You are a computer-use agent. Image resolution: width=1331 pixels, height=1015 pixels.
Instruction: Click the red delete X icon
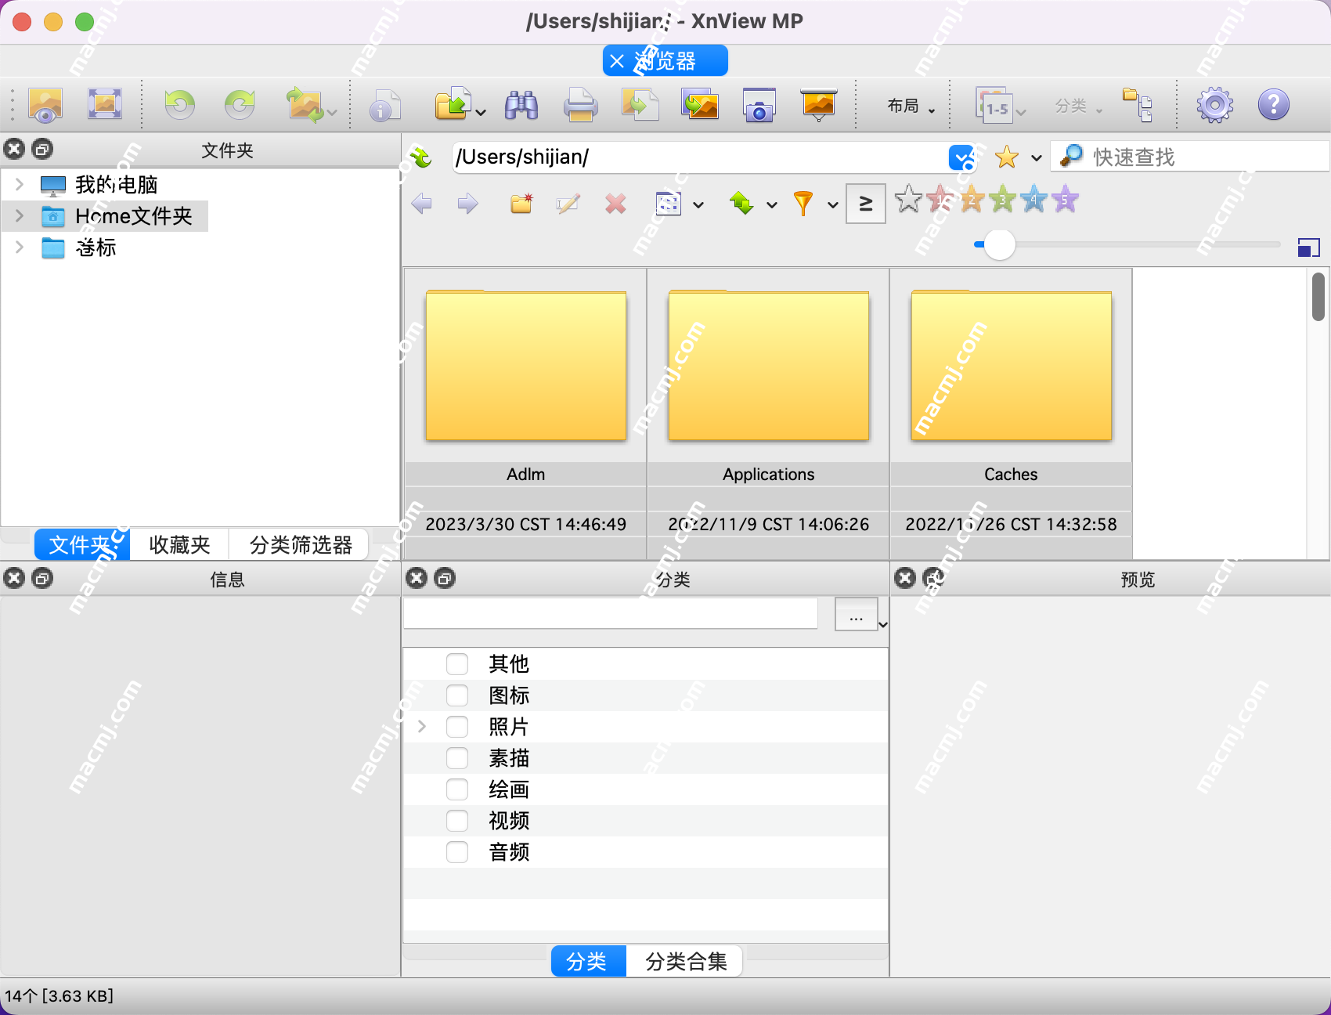[616, 204]
